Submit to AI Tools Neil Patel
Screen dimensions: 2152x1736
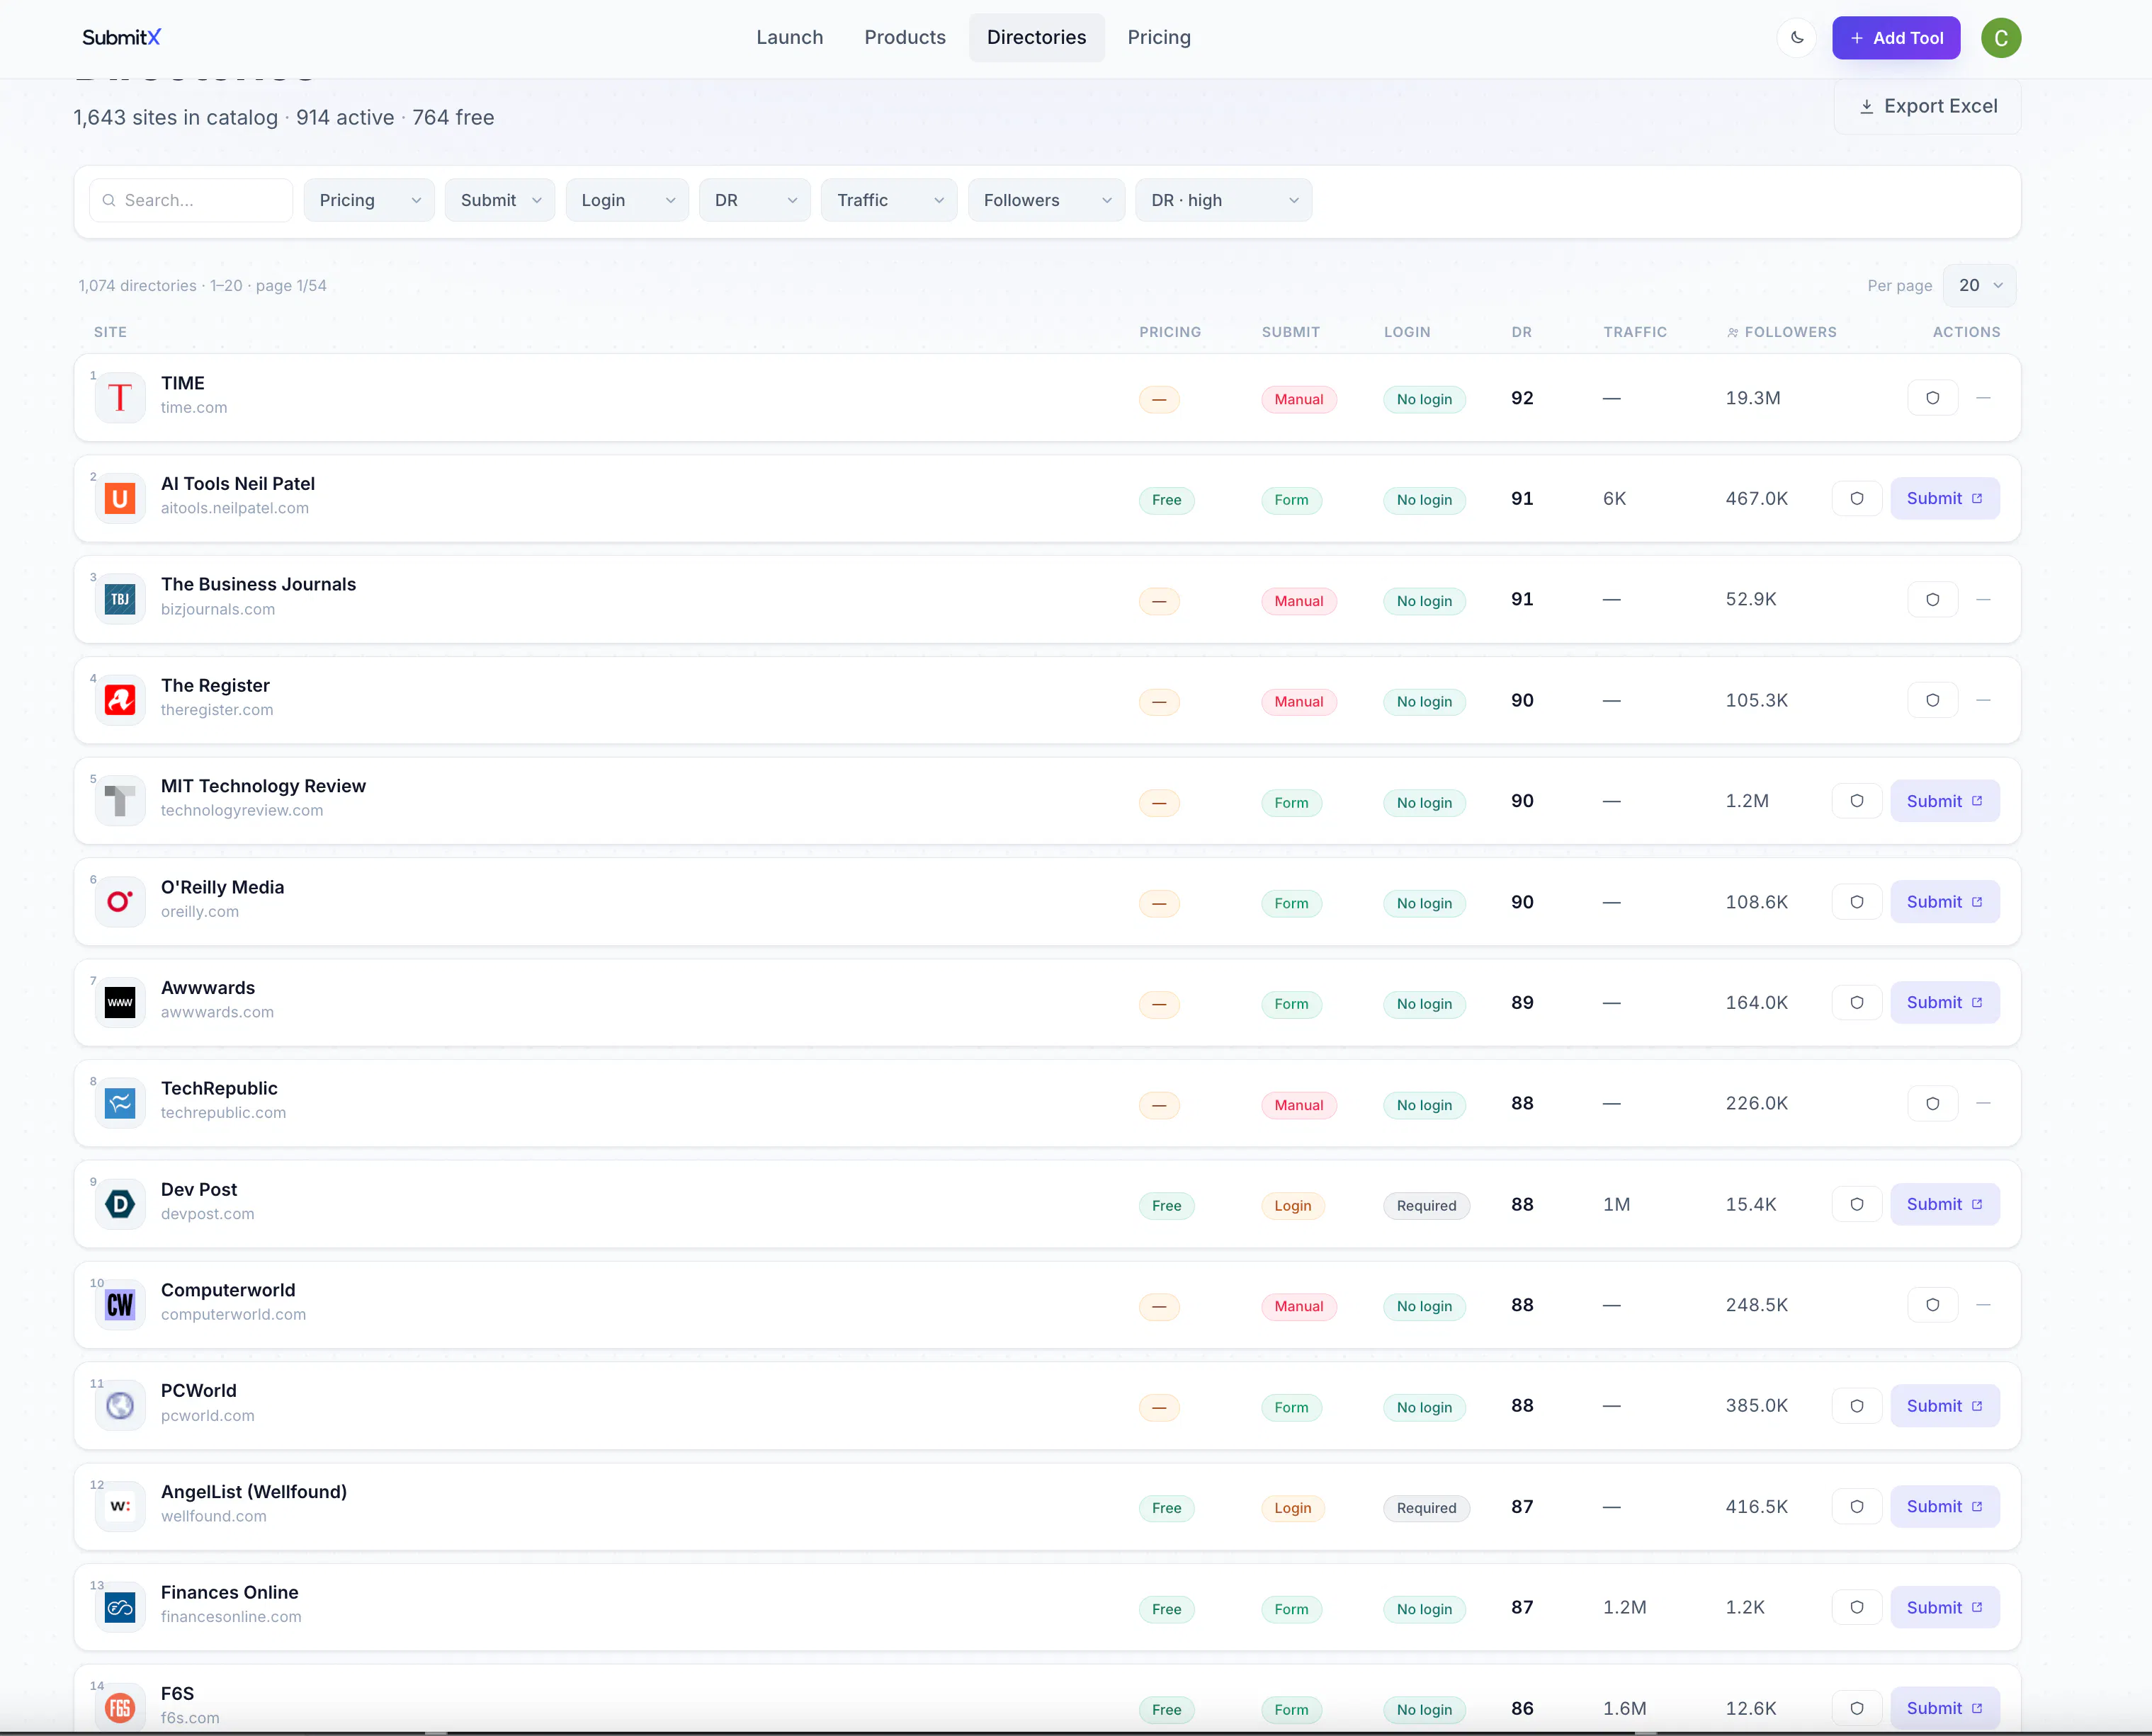pyautogui.click(x=1945, y=498)
